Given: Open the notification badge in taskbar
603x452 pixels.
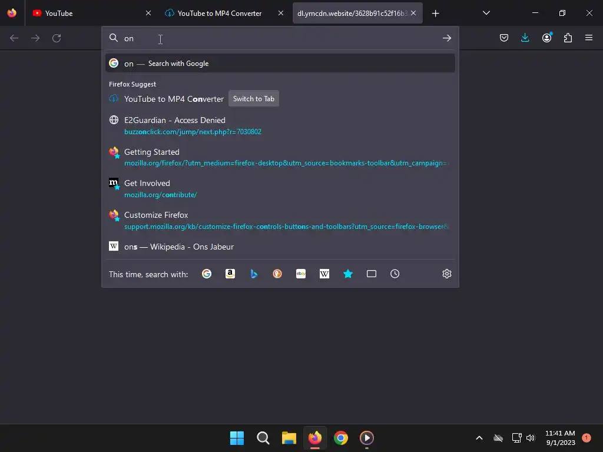Looking at the screenshot, I should click(587, 437).
